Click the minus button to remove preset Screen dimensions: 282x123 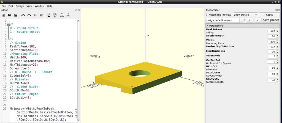[x=258, y=20]
